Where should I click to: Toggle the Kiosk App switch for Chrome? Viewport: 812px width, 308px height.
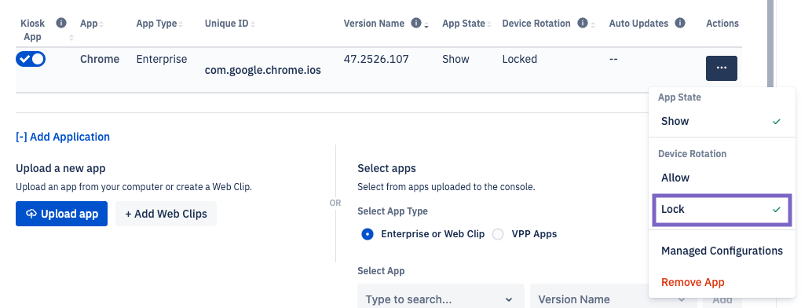pos(31,59)
